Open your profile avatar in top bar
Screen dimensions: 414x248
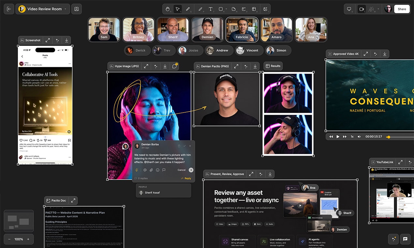coord(388,9)
